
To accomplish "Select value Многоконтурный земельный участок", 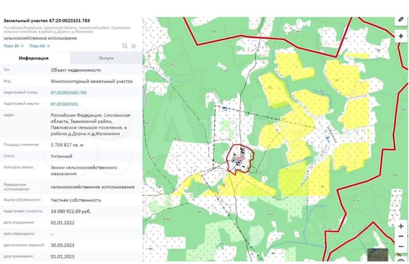I will point(92,81).
